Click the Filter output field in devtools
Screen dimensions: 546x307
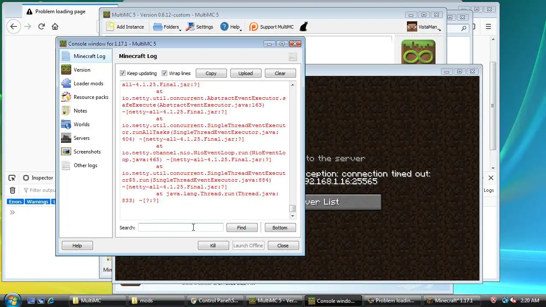39,190
